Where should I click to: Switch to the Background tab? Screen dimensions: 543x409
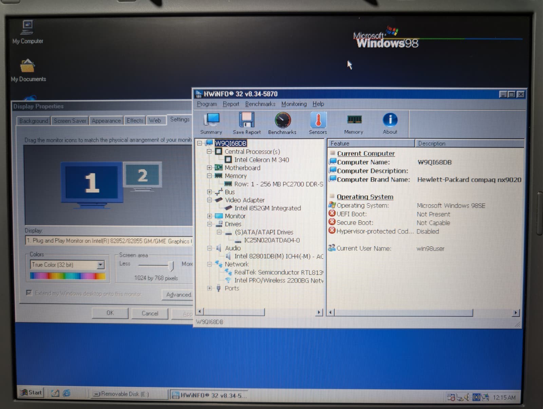pyautogui.click(x=34, y=121)
